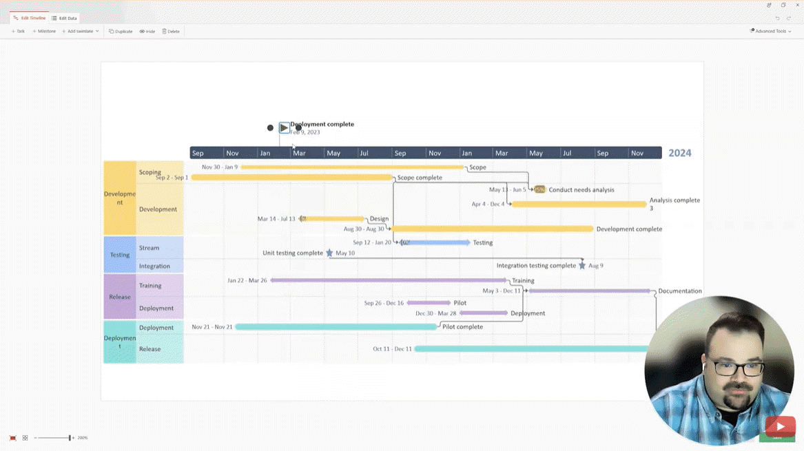This screenshot has width=804, height=451.
Task: Select the Scope complete task bar
Action: click(291, 178)
